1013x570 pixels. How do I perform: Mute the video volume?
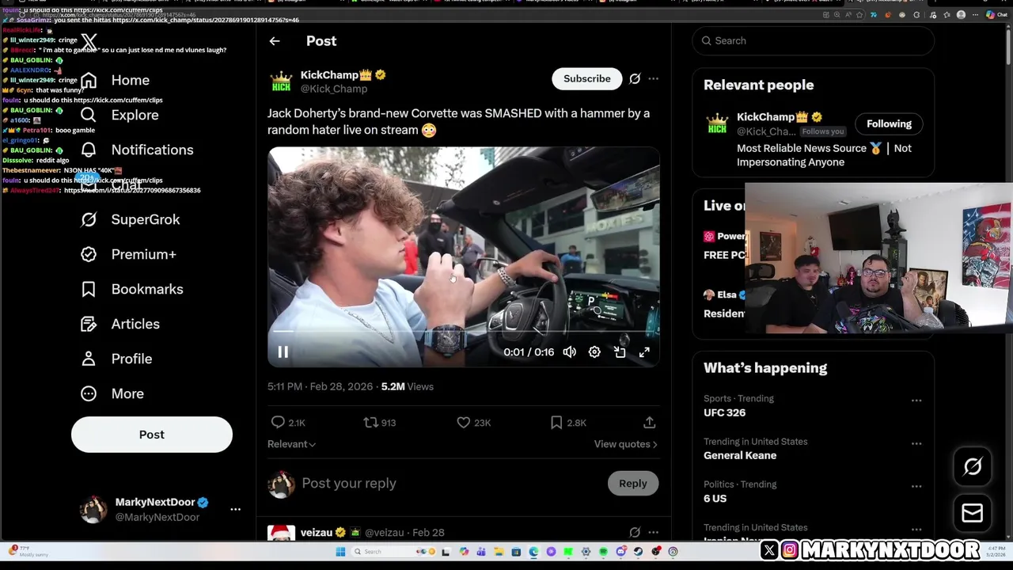569,352
